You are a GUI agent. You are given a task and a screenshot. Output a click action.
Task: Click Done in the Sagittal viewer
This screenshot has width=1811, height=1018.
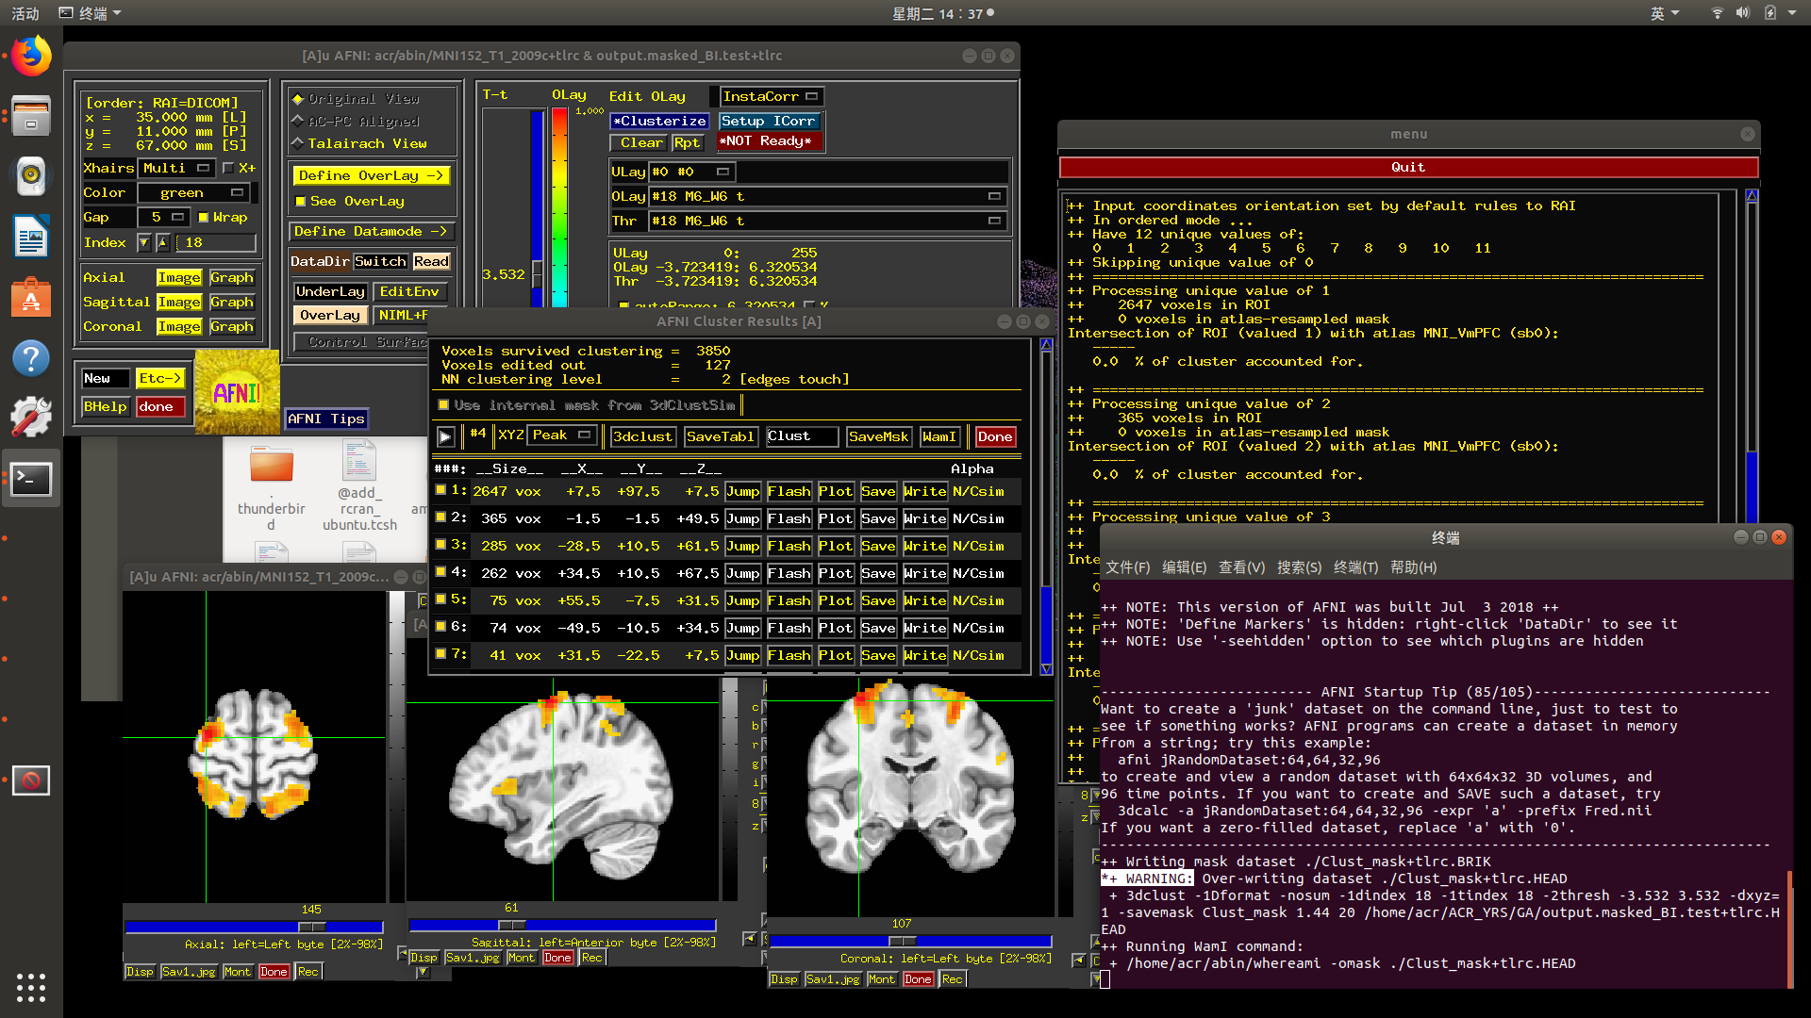click(557, 958)
